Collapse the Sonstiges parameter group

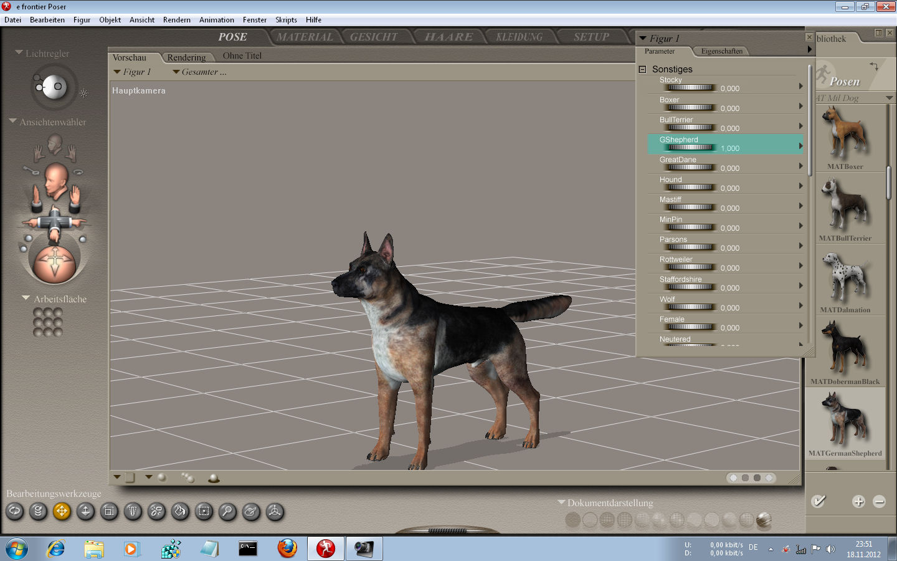[x=642, y=69]
